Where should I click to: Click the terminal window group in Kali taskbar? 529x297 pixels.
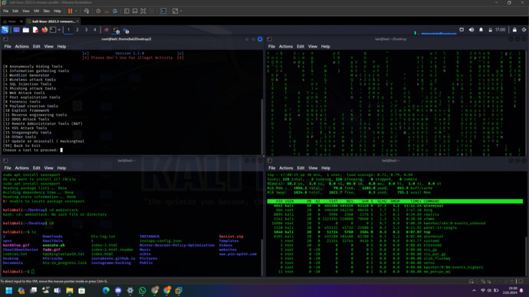(x=116, y=31)
